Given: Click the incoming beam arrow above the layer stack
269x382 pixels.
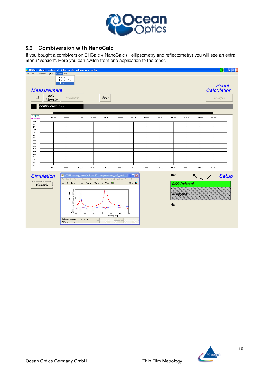Looking at the screenshot, I should pyautogui.click(x=209, y=177).
